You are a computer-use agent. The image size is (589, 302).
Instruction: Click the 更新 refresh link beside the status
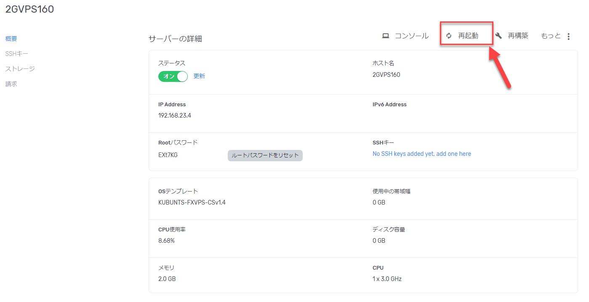pos(199,76)
